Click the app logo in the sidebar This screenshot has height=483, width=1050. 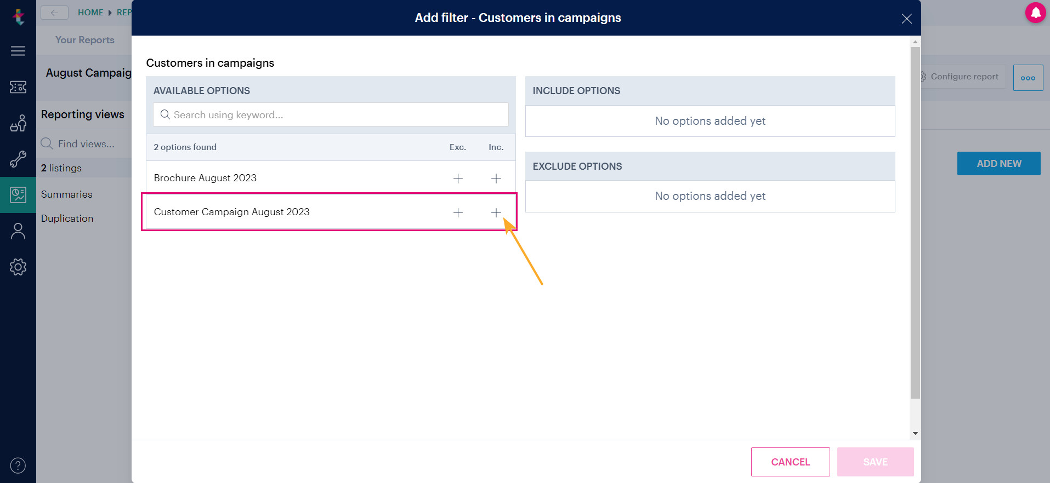click(x=19, y=17)
